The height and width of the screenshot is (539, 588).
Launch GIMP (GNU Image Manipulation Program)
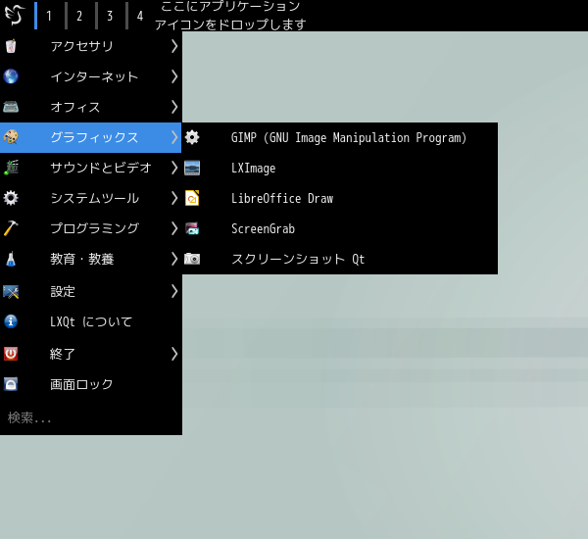tap(340, 137)
